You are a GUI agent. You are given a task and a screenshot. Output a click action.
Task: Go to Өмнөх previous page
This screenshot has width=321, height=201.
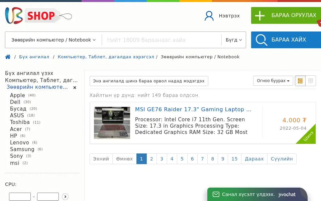point(124,159)
